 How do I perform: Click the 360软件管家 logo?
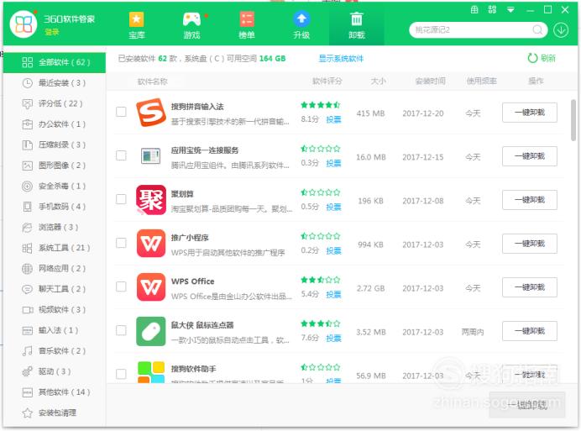click(24, 24)
